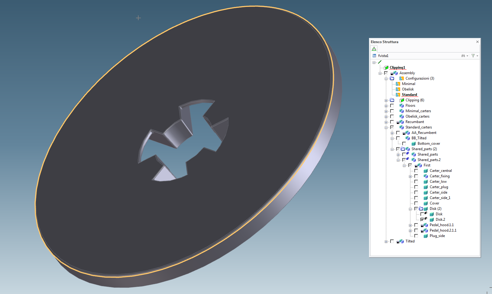Click the fvista1 view list icon
The width and height of the screenshot is (492, 294).
(x=374, y=56)
